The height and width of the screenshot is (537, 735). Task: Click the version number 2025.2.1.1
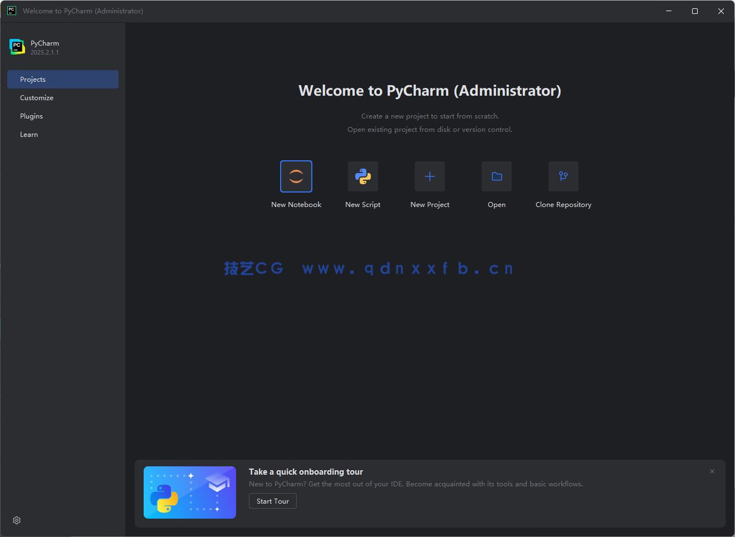tap(44, 52)
